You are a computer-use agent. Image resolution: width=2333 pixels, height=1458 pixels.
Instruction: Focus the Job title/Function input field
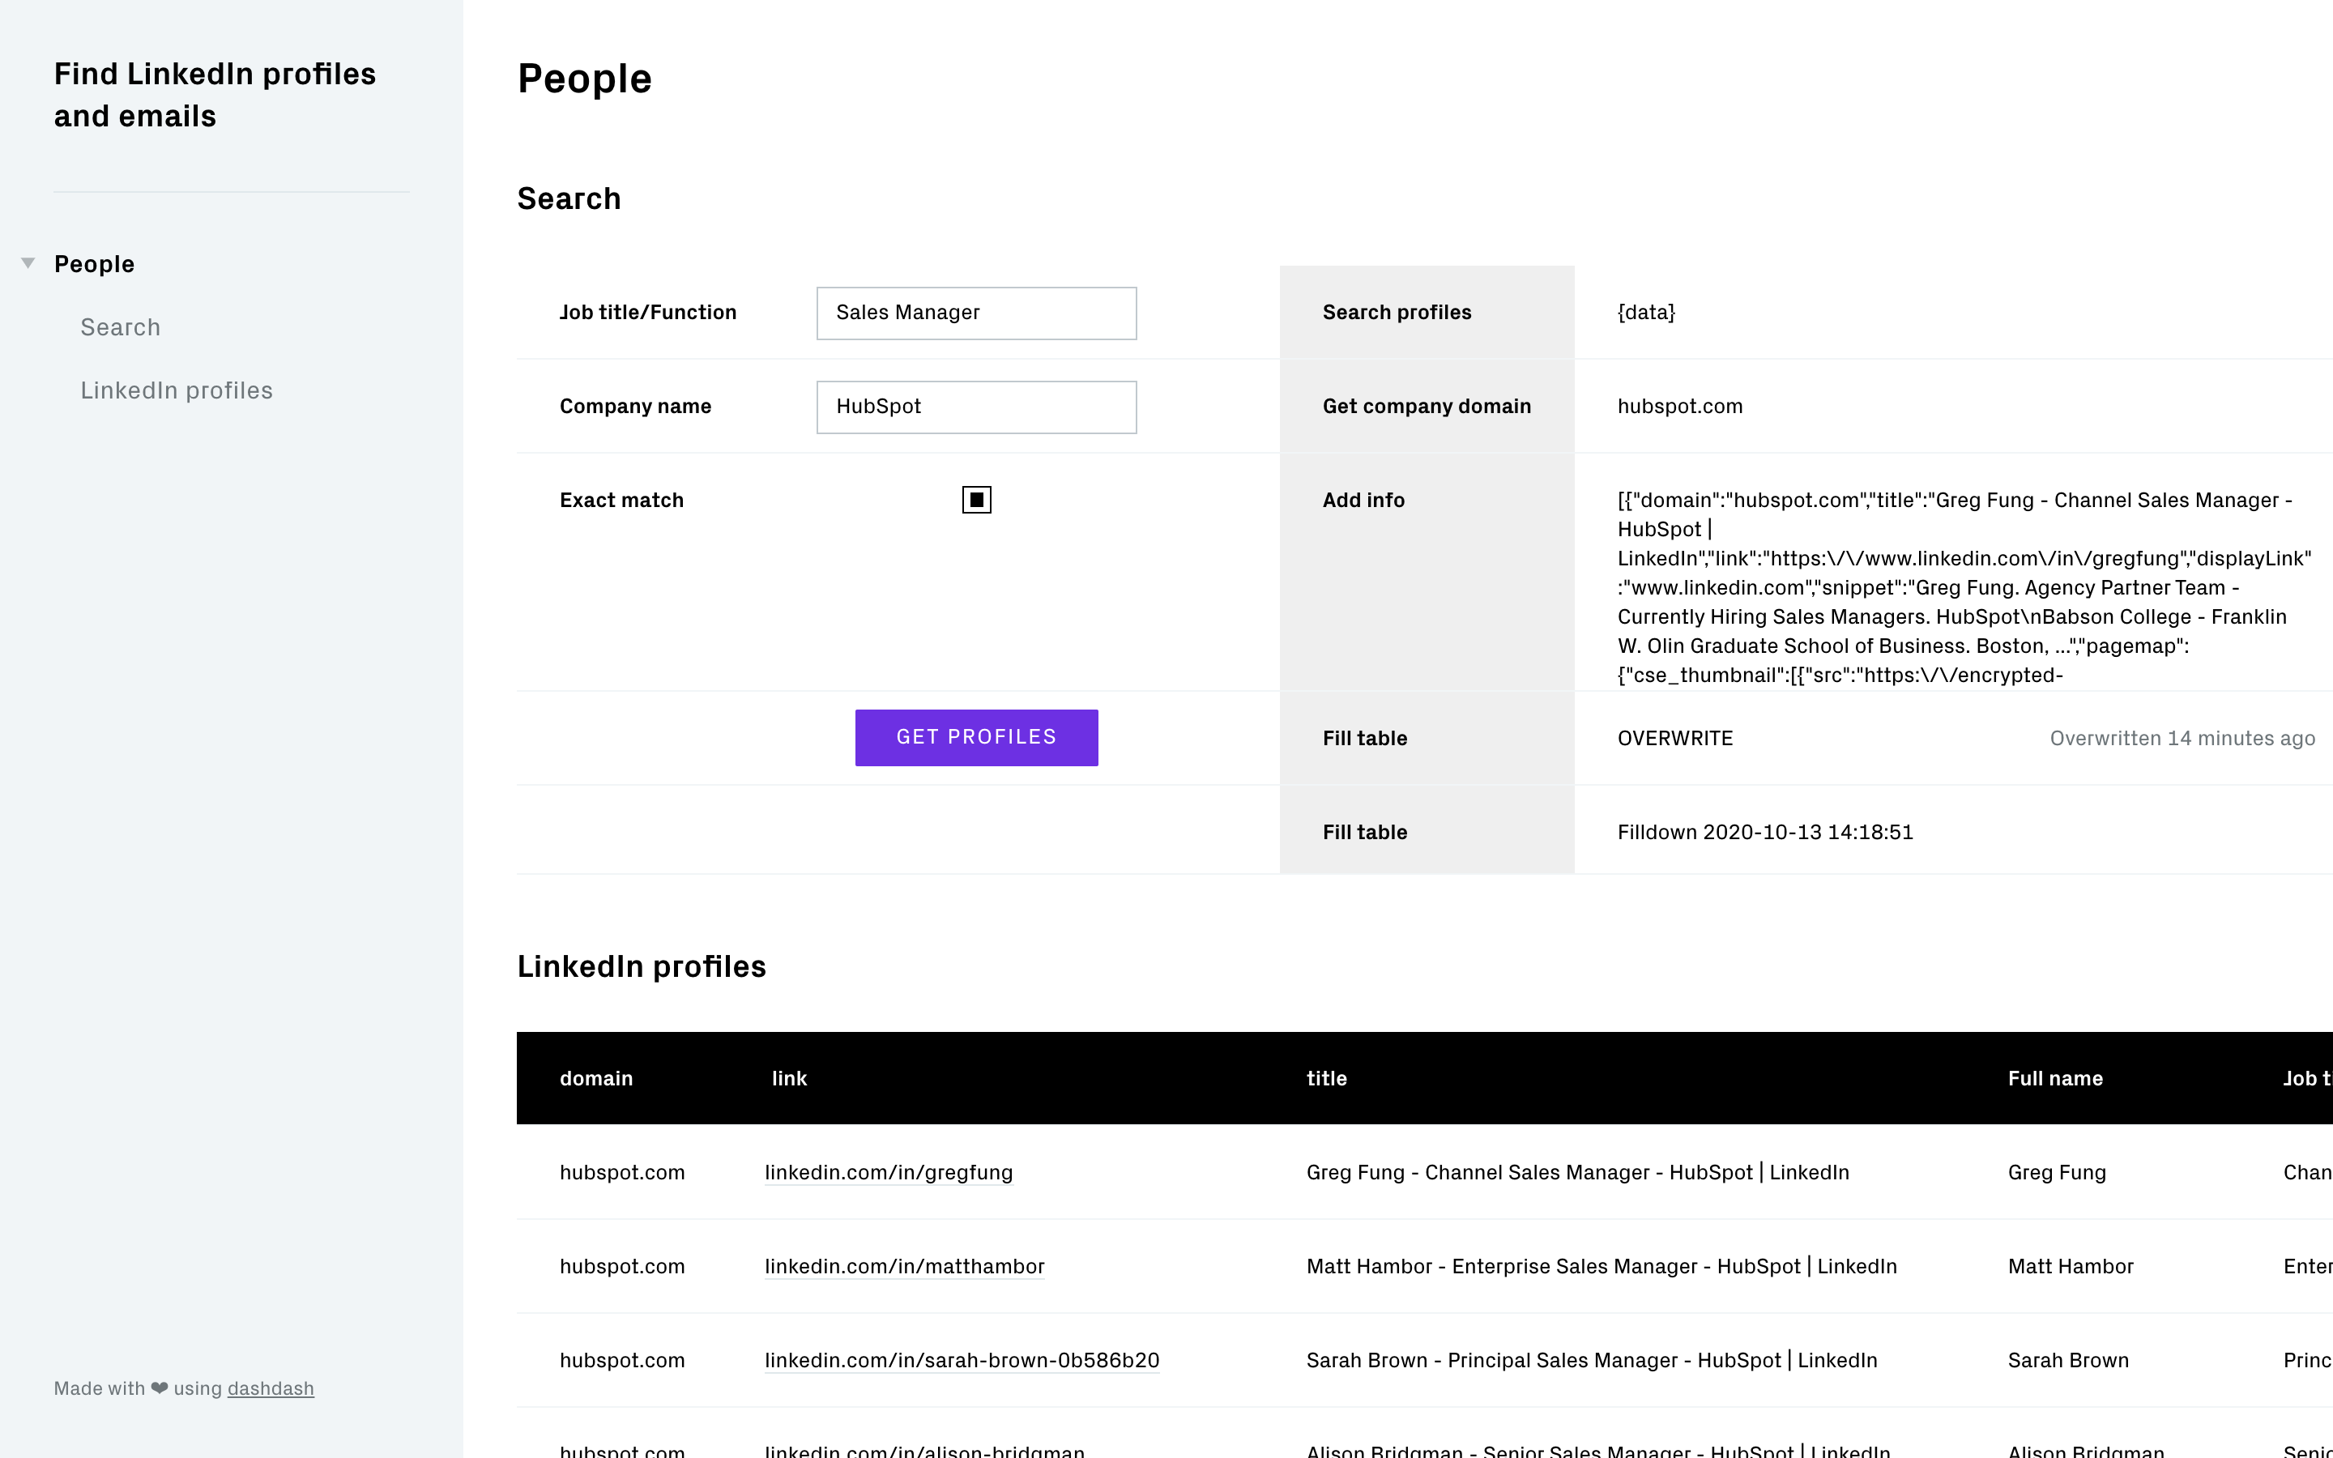[975, 313]
